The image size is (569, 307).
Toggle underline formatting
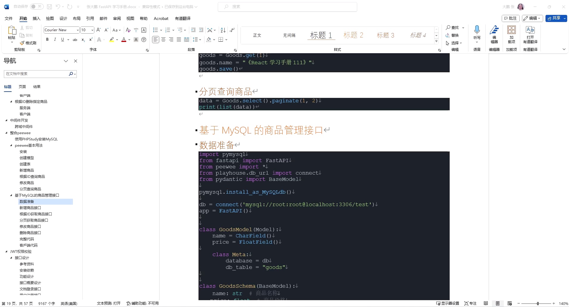coord(62,39)
